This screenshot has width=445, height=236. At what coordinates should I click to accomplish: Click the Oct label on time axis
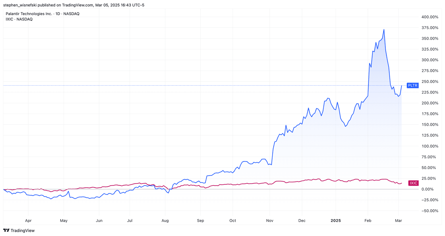click(x=233, y=221)
